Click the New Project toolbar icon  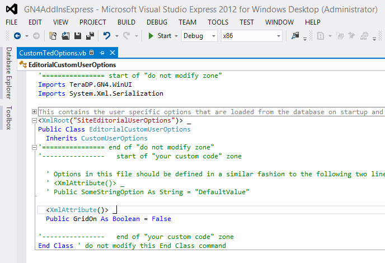[53, 36]
